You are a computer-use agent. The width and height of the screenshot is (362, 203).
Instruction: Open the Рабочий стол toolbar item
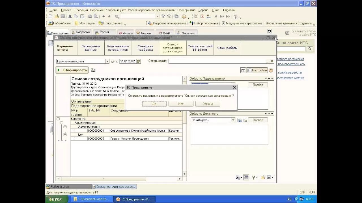(x=60, y=23)
